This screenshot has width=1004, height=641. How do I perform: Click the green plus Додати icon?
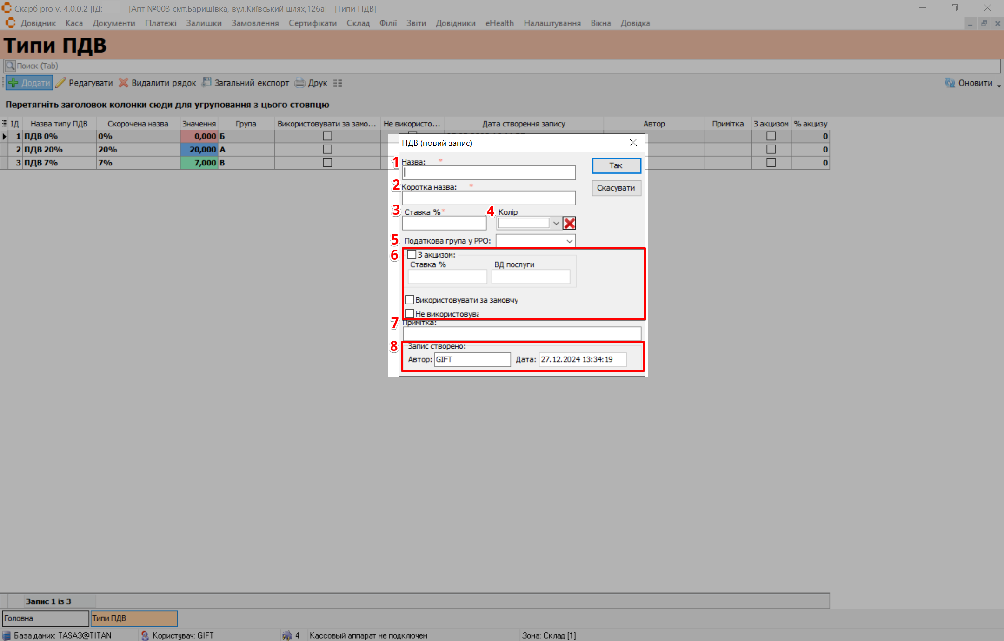[x=13, y=83]
